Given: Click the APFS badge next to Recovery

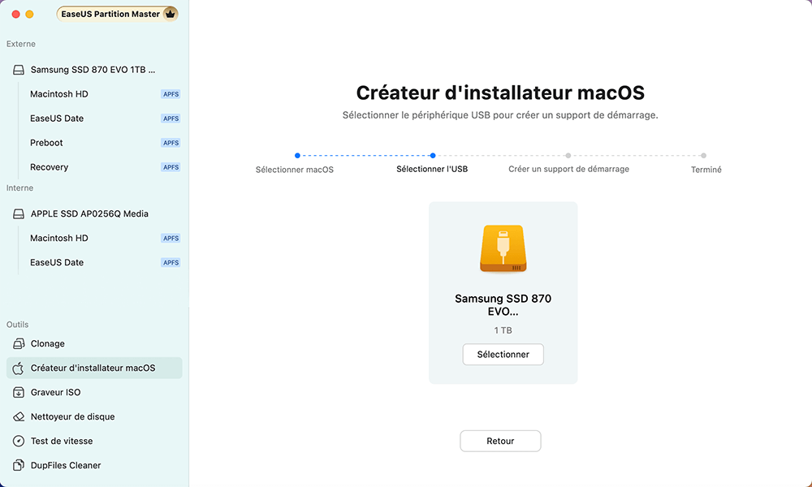Looking at the screenshot, I should pos(171,166).
